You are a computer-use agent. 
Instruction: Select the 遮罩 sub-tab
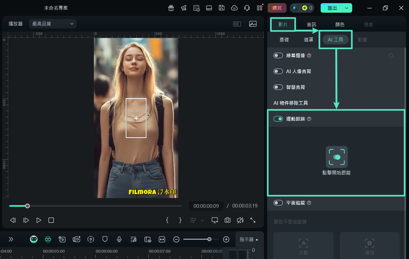point(309,40)
